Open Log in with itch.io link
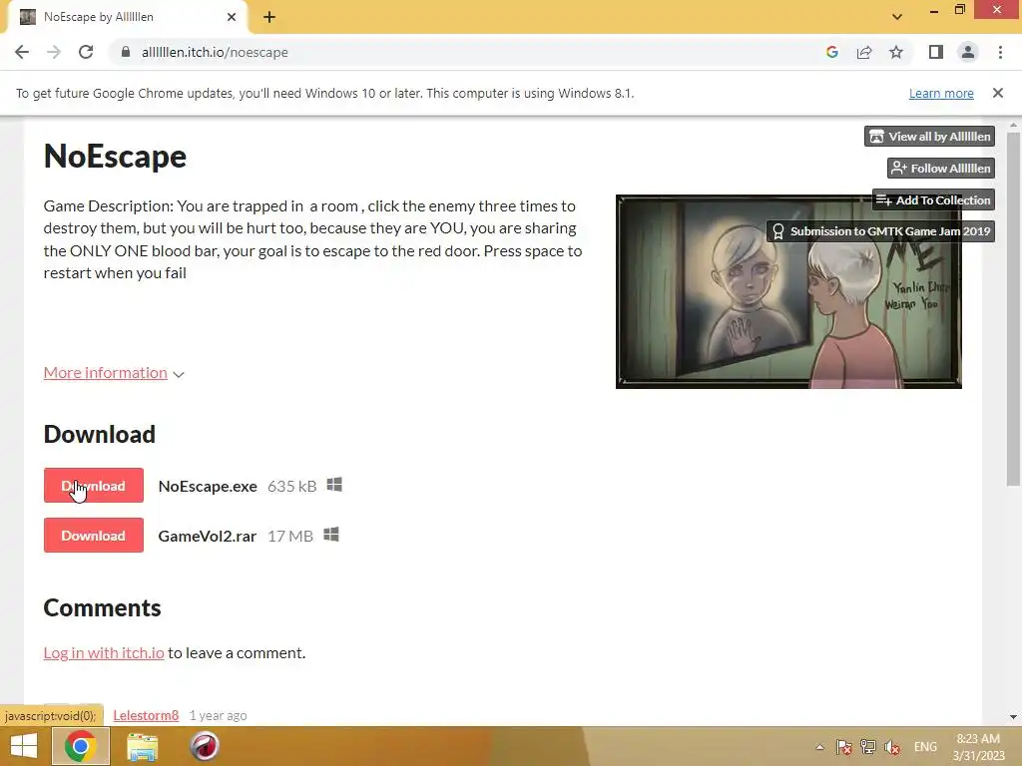 point(104,652)
